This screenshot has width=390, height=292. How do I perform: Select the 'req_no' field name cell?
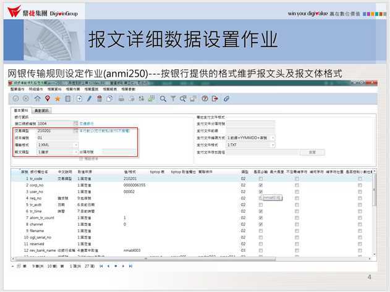pos(36,198)
